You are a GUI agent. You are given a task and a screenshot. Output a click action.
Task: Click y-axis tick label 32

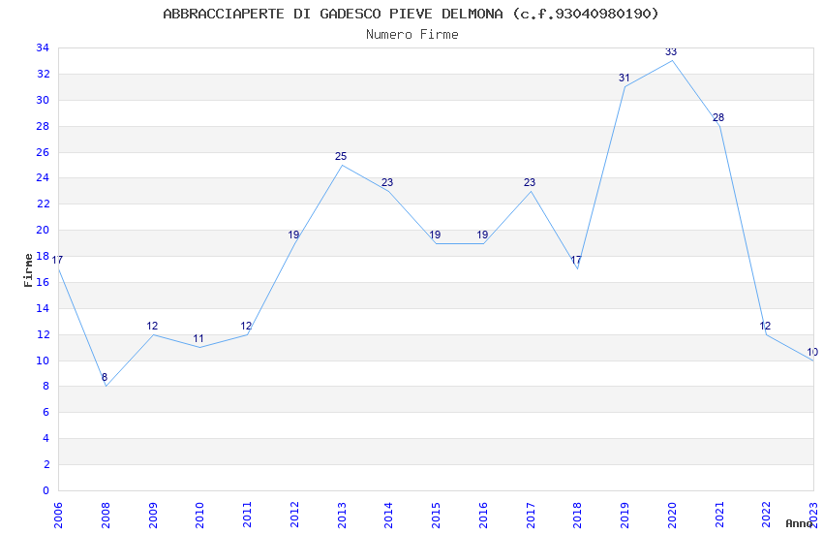43,74
